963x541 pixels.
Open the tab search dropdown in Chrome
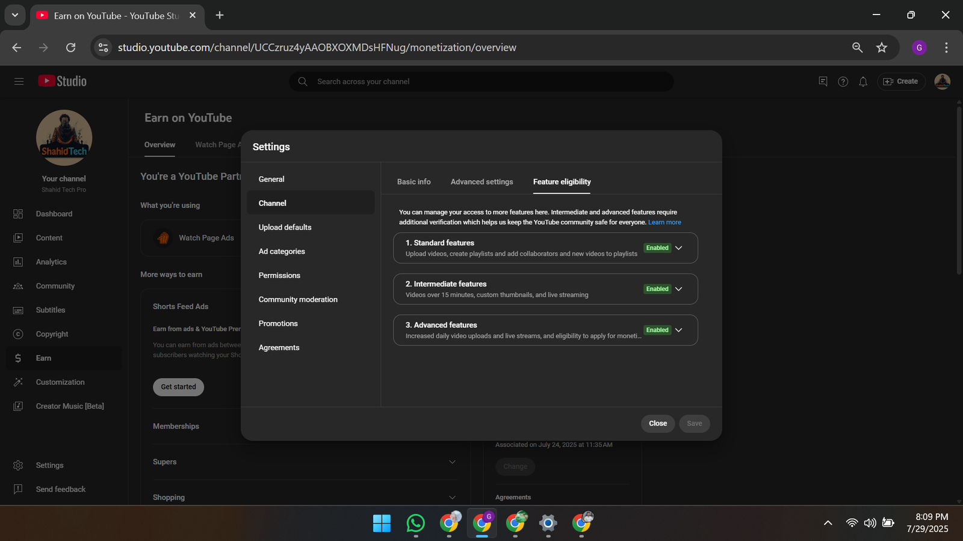(15, 15)
